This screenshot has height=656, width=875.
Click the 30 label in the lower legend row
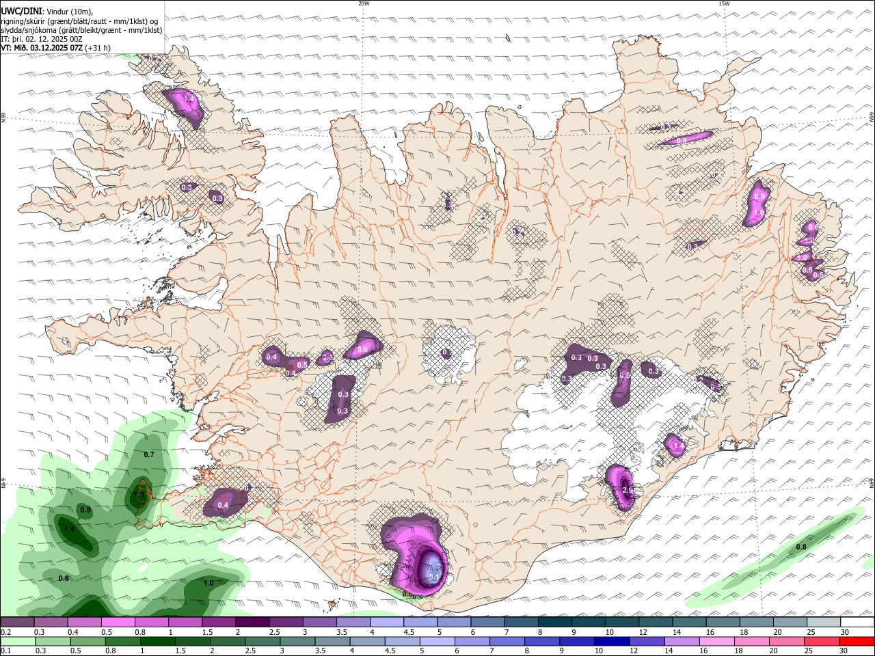tap(844, 651)
